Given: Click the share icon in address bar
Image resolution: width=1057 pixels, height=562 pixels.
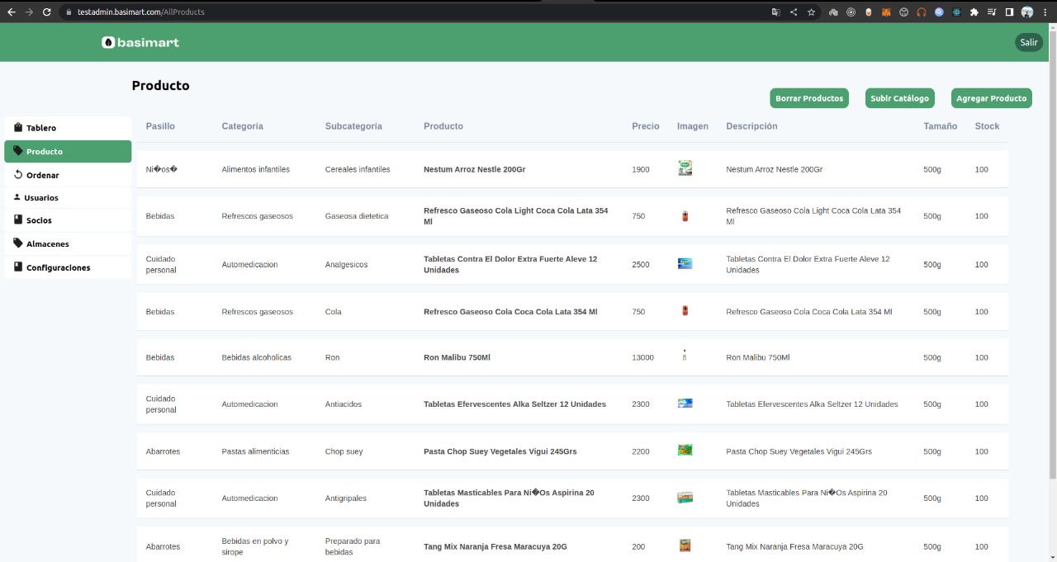Looking at the screenshot, I should pyautogui.click(x=794, y=12).
